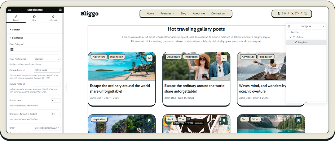Add a category with plus icon

12,50
